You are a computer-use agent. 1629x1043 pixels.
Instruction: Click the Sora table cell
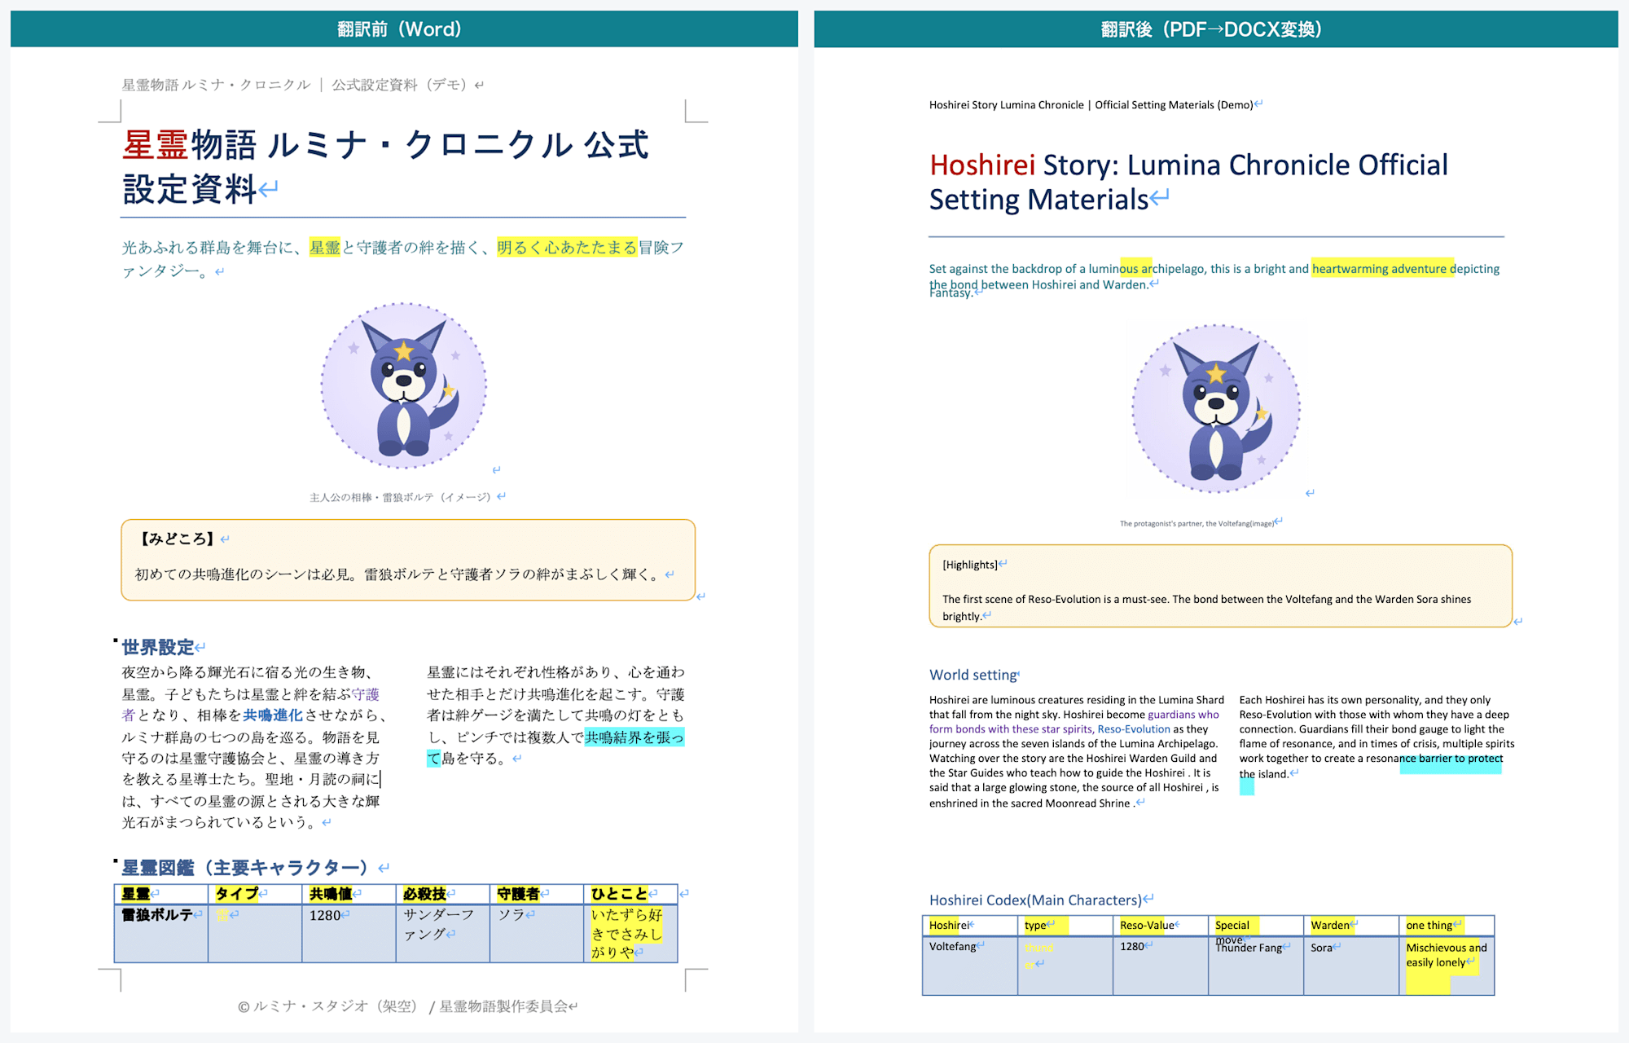[x=1351, y=966]
